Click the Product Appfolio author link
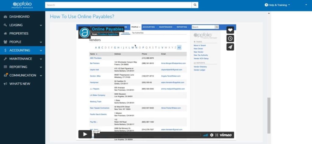The width and height of the screenshot is (312, 144). point(108,34)
